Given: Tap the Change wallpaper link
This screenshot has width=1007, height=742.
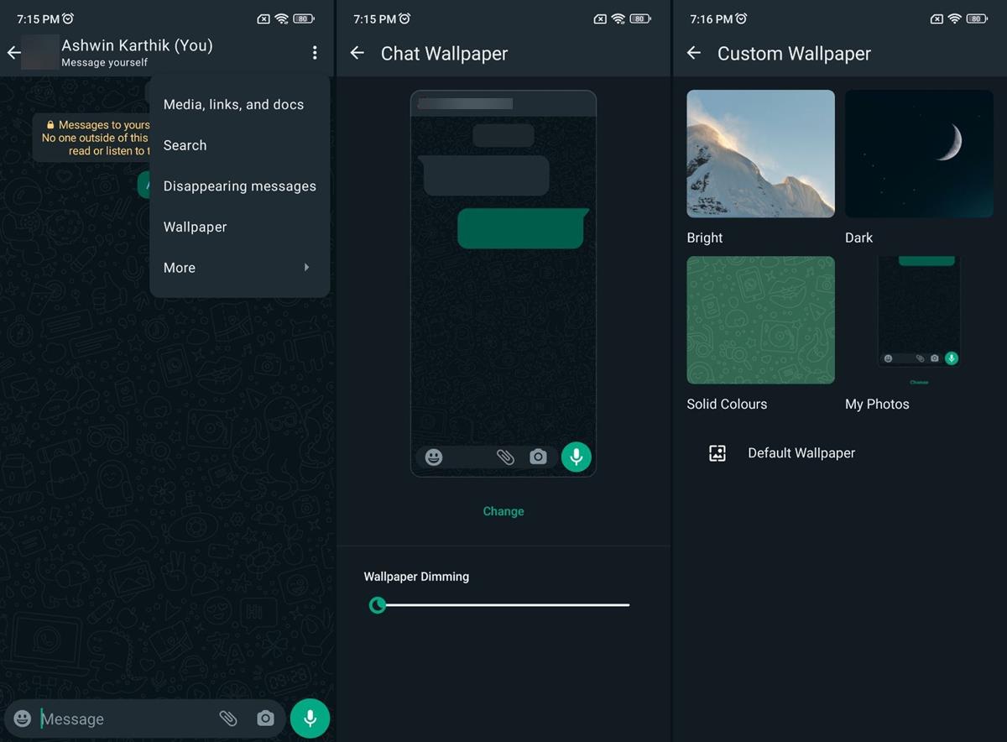Looking at the screenshot, I should [x=503, y=511].
